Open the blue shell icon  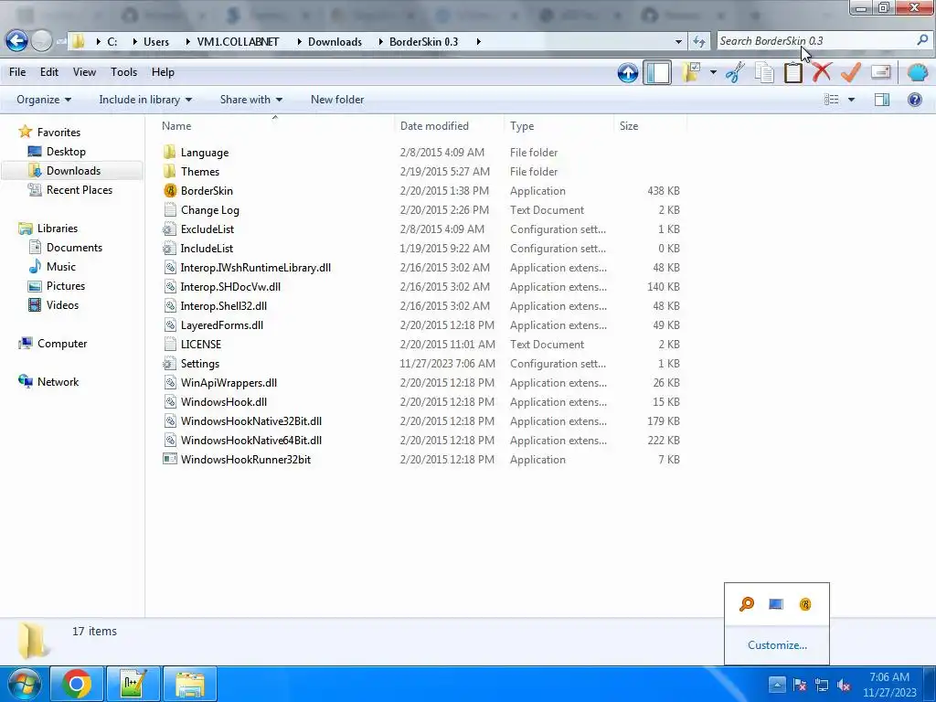tap(918, 73)
